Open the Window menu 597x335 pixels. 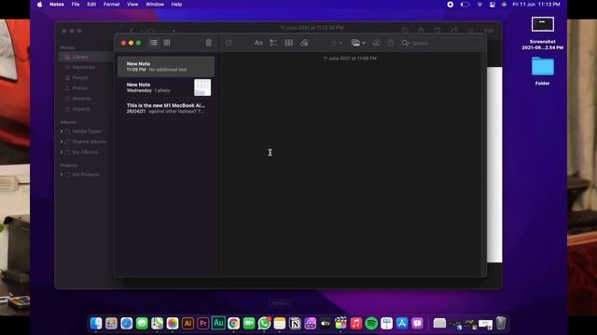155,5
